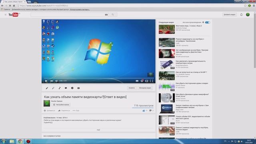The image size is (256, 144).
Task: Click the browser address bar
Action: tap(131, 6)
